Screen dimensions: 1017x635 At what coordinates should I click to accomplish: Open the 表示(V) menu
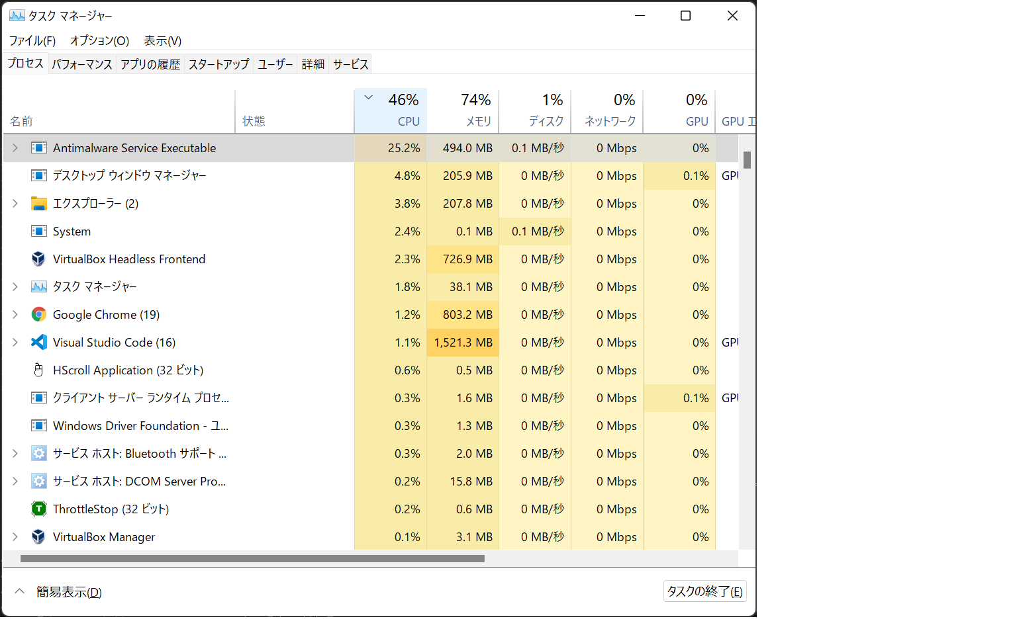[x=163, y=41]
